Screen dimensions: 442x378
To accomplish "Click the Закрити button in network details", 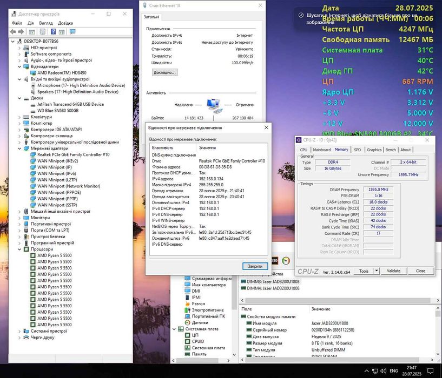I will [254, 266].
